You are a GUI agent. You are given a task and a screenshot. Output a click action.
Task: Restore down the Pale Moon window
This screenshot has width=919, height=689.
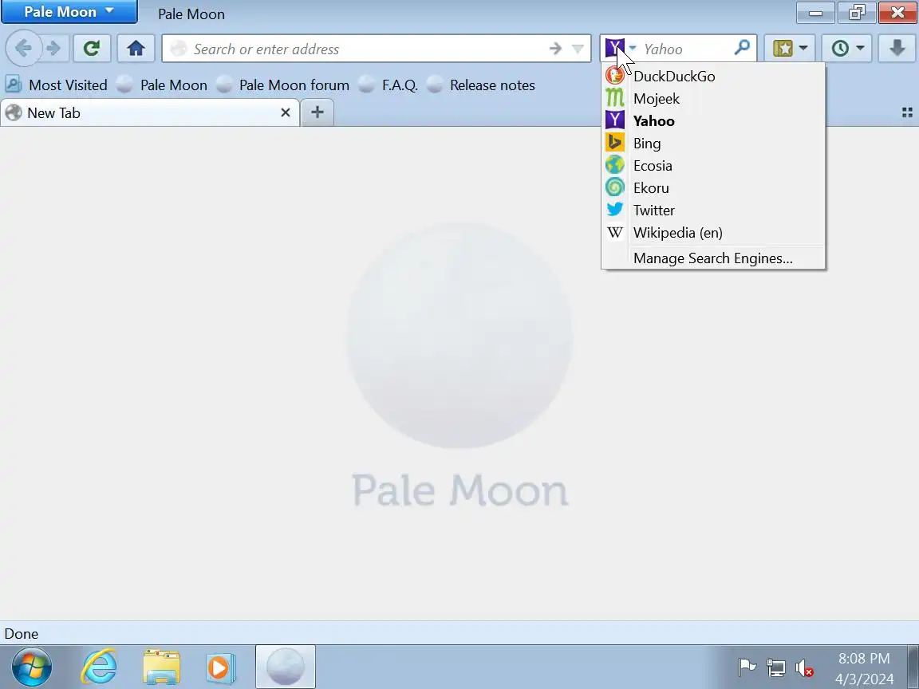[857, 12]
